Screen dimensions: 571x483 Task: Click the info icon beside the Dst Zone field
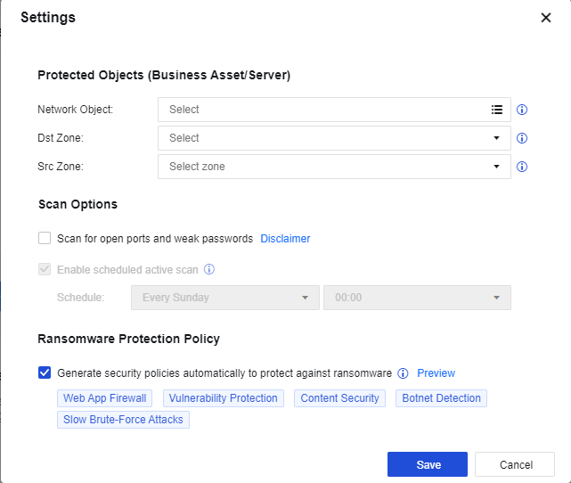523,138
